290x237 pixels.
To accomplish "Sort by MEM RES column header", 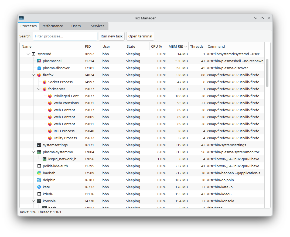I will point(178,46).
